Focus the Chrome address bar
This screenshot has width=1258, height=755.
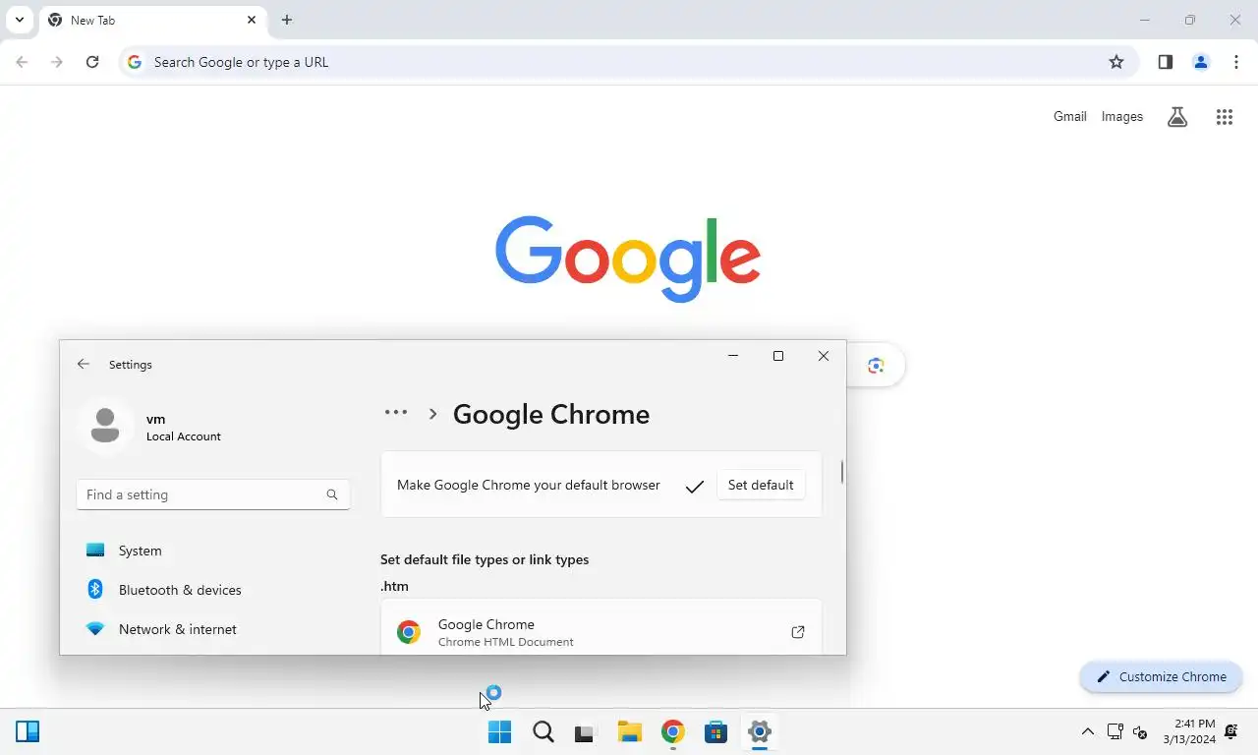coord(627,62)
